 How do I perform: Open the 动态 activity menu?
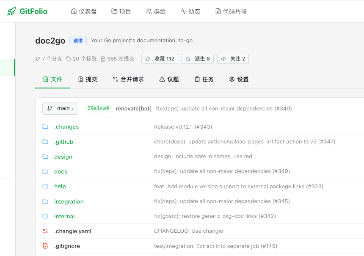(190, 11)
